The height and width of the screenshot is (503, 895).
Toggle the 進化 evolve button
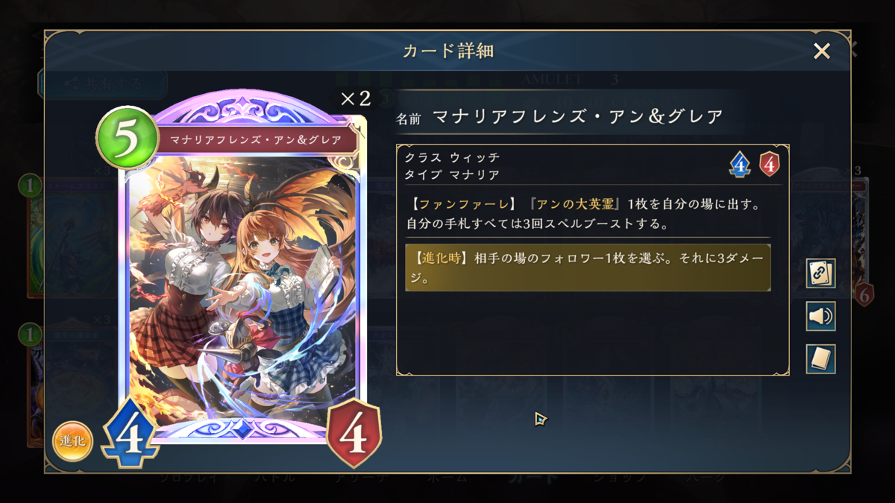click(72, 441)
